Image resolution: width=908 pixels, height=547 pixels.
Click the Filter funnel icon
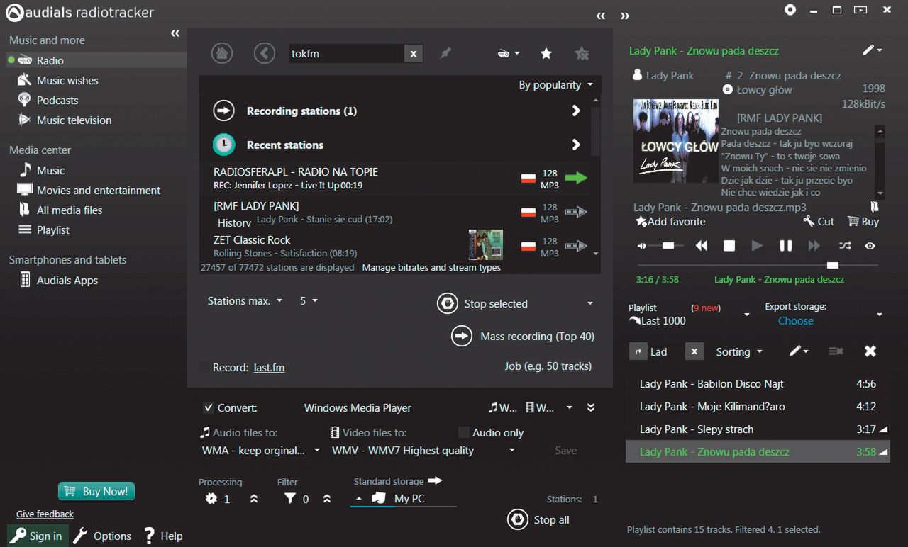click(289, 499)
